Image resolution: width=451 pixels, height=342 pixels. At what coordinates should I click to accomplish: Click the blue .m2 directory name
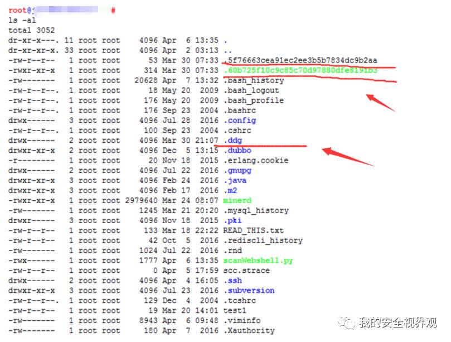pos(230,191)
